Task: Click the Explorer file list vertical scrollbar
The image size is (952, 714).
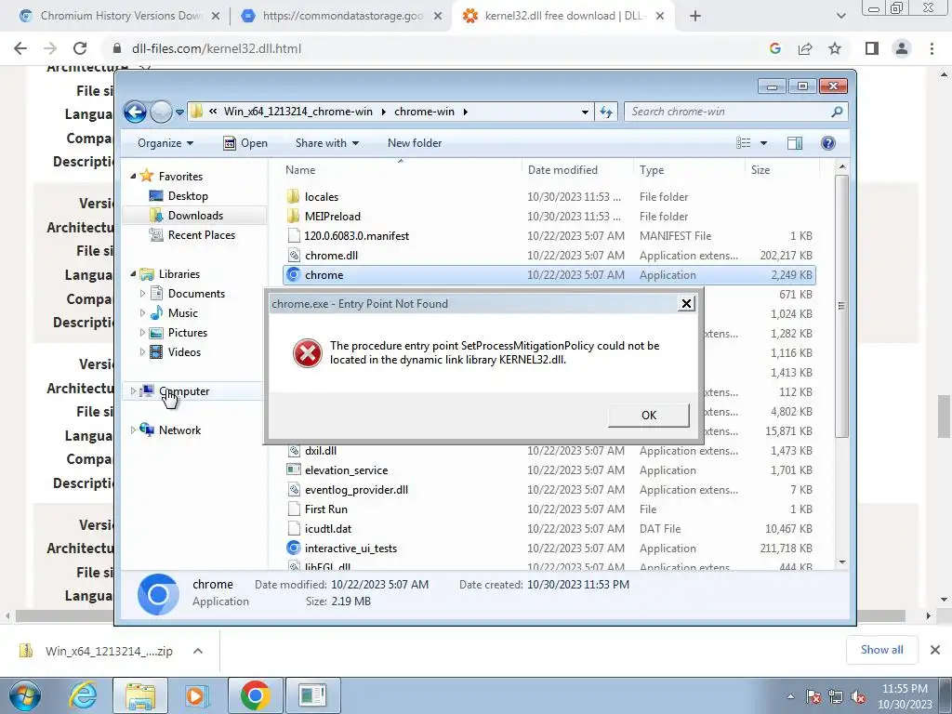Action: click(x=841, y=306)
